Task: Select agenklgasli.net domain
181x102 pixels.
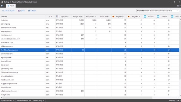Action: pos(6,57)
